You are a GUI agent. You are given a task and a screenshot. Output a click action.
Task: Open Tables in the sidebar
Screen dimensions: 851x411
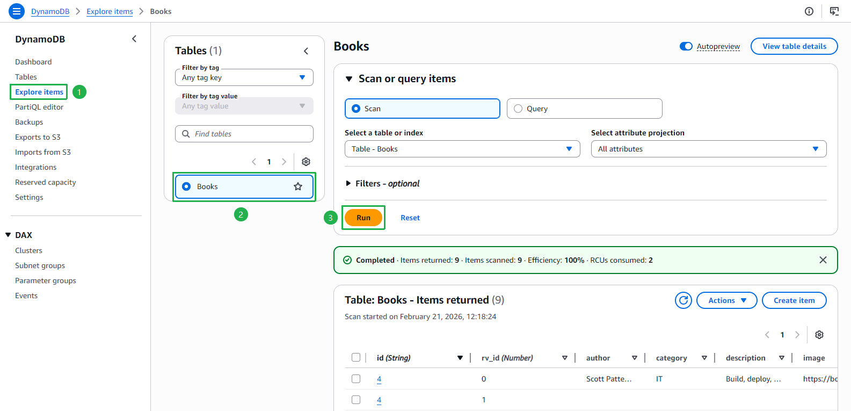pyautogui.click(x=26, y=77)
